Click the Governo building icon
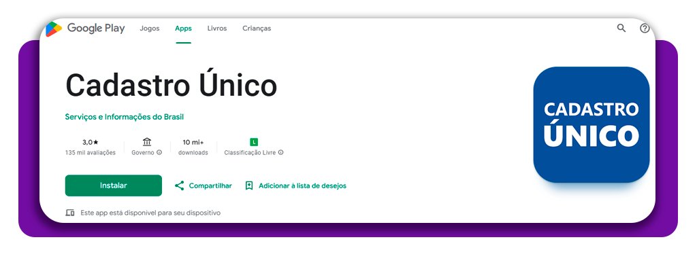This screenshot has height=263, width=697. (x=147, y=142)
